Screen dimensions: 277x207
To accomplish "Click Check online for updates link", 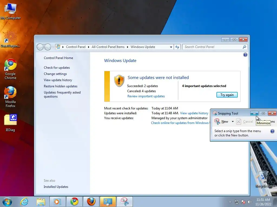I will (180, 123).
